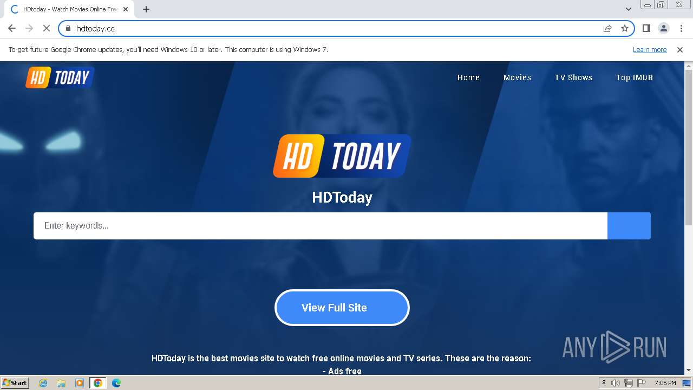Image resolution: width=693 pixels, height=390 pixels.
Task: Open Home in site navigation
Action: [x=468, y=77]
